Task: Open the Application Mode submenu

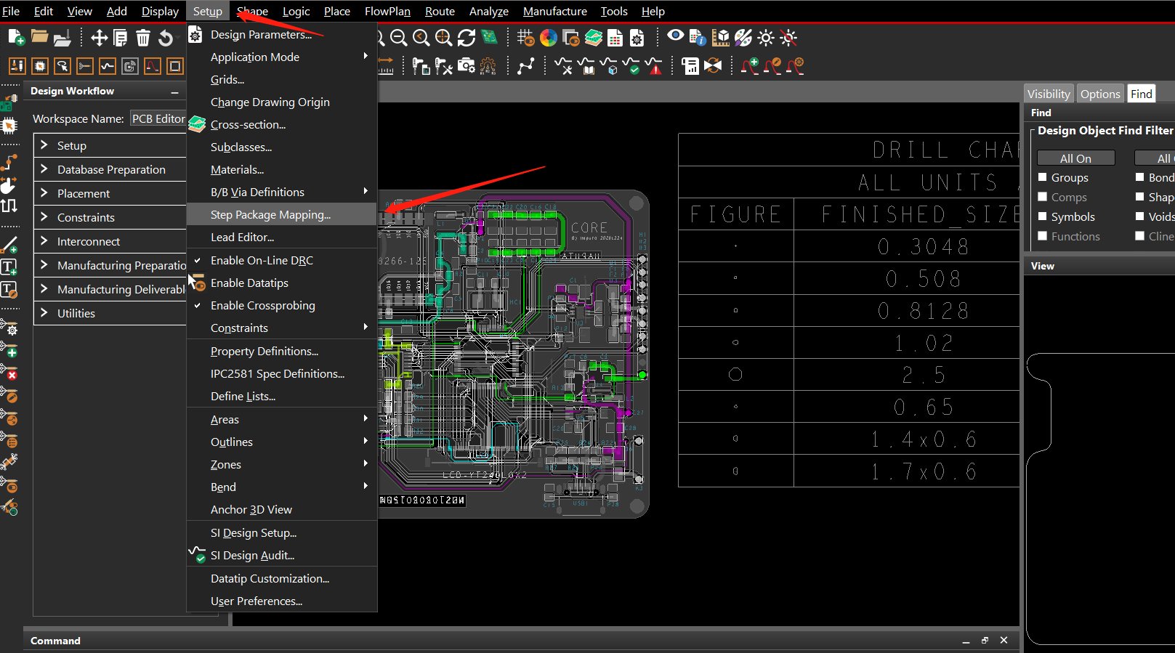Action: tap(282, 57)
